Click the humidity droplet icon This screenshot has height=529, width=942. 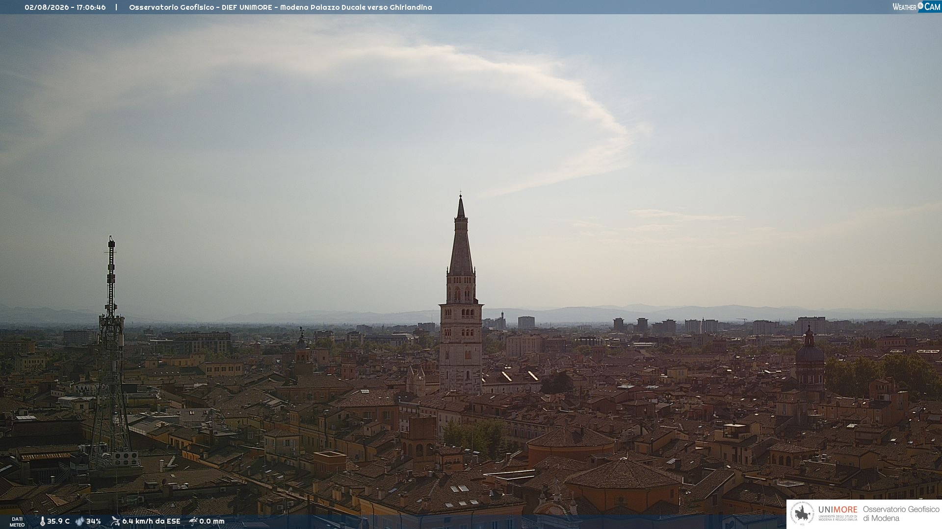(79, 521)
